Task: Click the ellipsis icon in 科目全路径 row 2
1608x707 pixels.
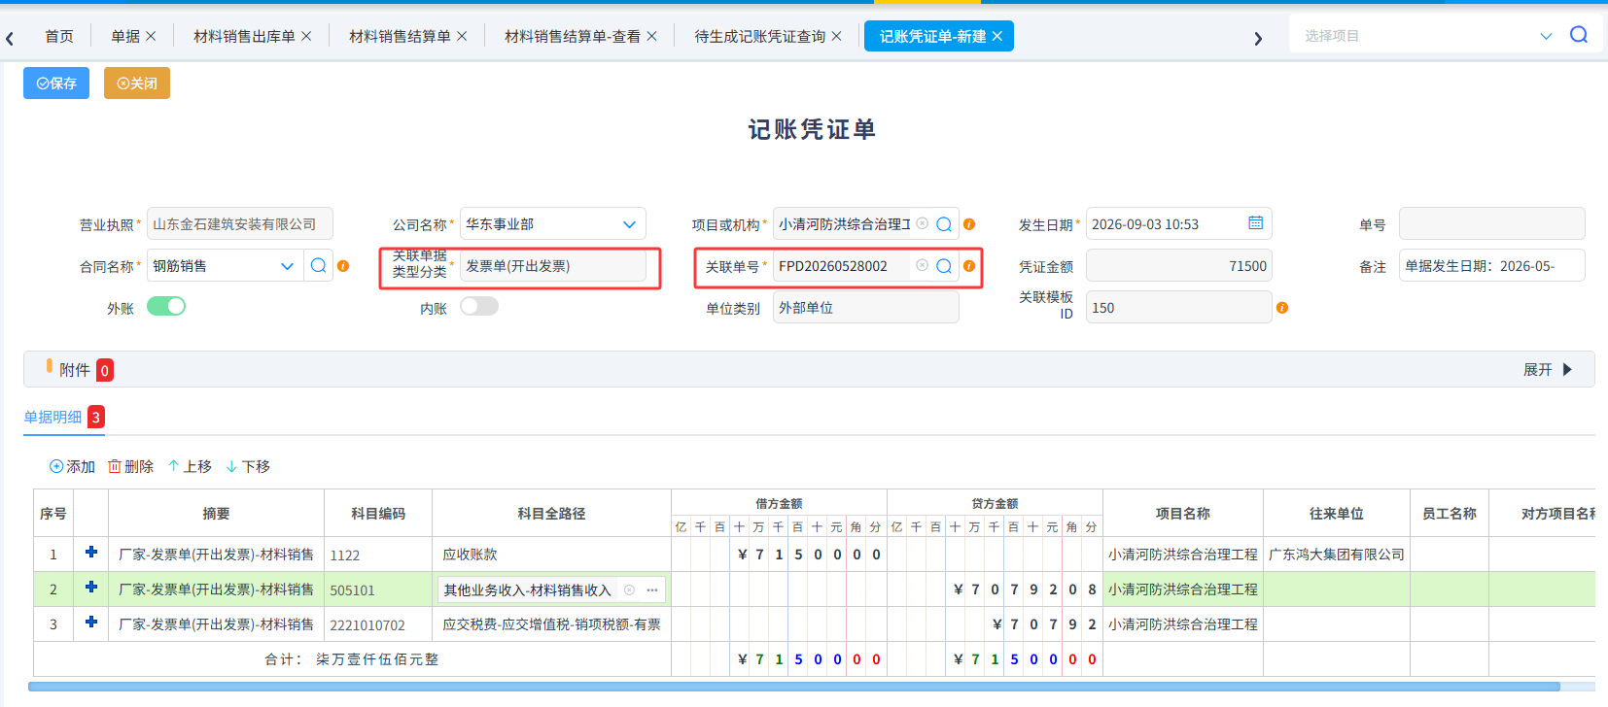Action: [652, 589]
